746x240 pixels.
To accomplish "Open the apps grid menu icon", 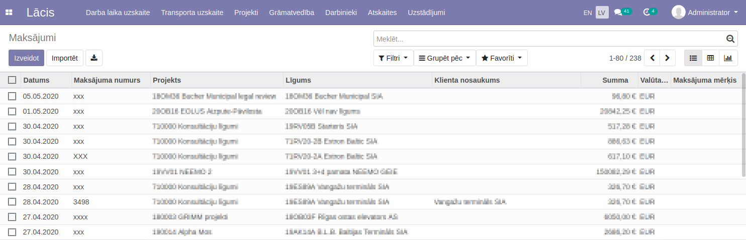I will point(9,13).
